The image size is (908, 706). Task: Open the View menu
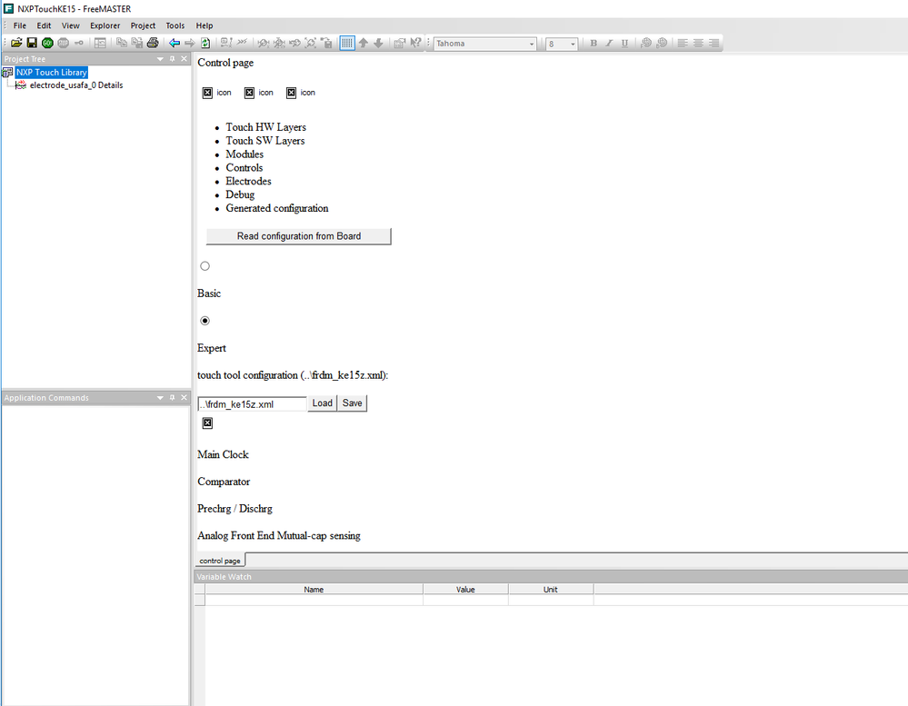click(71, 25)
